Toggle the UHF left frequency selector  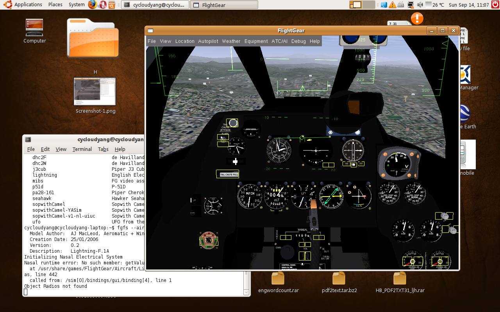pyautogui.click(x=286, y=238)
